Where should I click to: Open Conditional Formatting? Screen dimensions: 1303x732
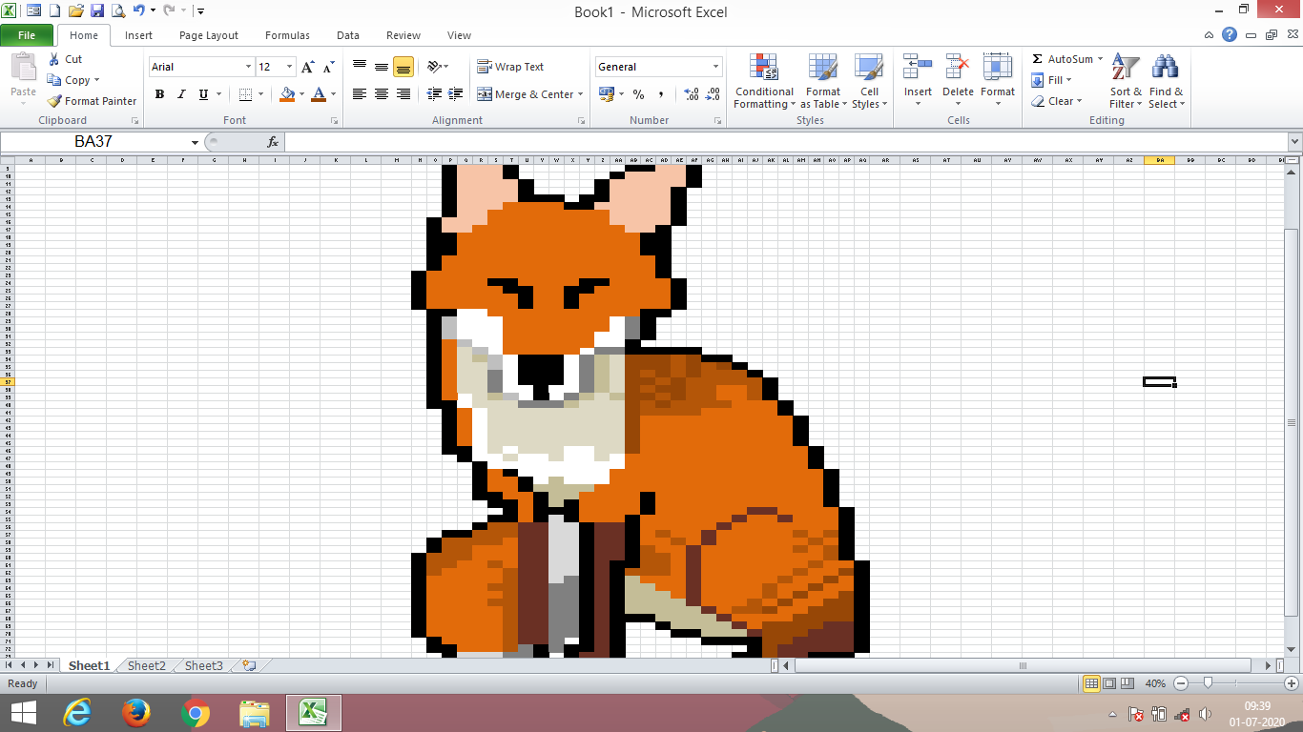pyautogui.click(x=763, y=82)
